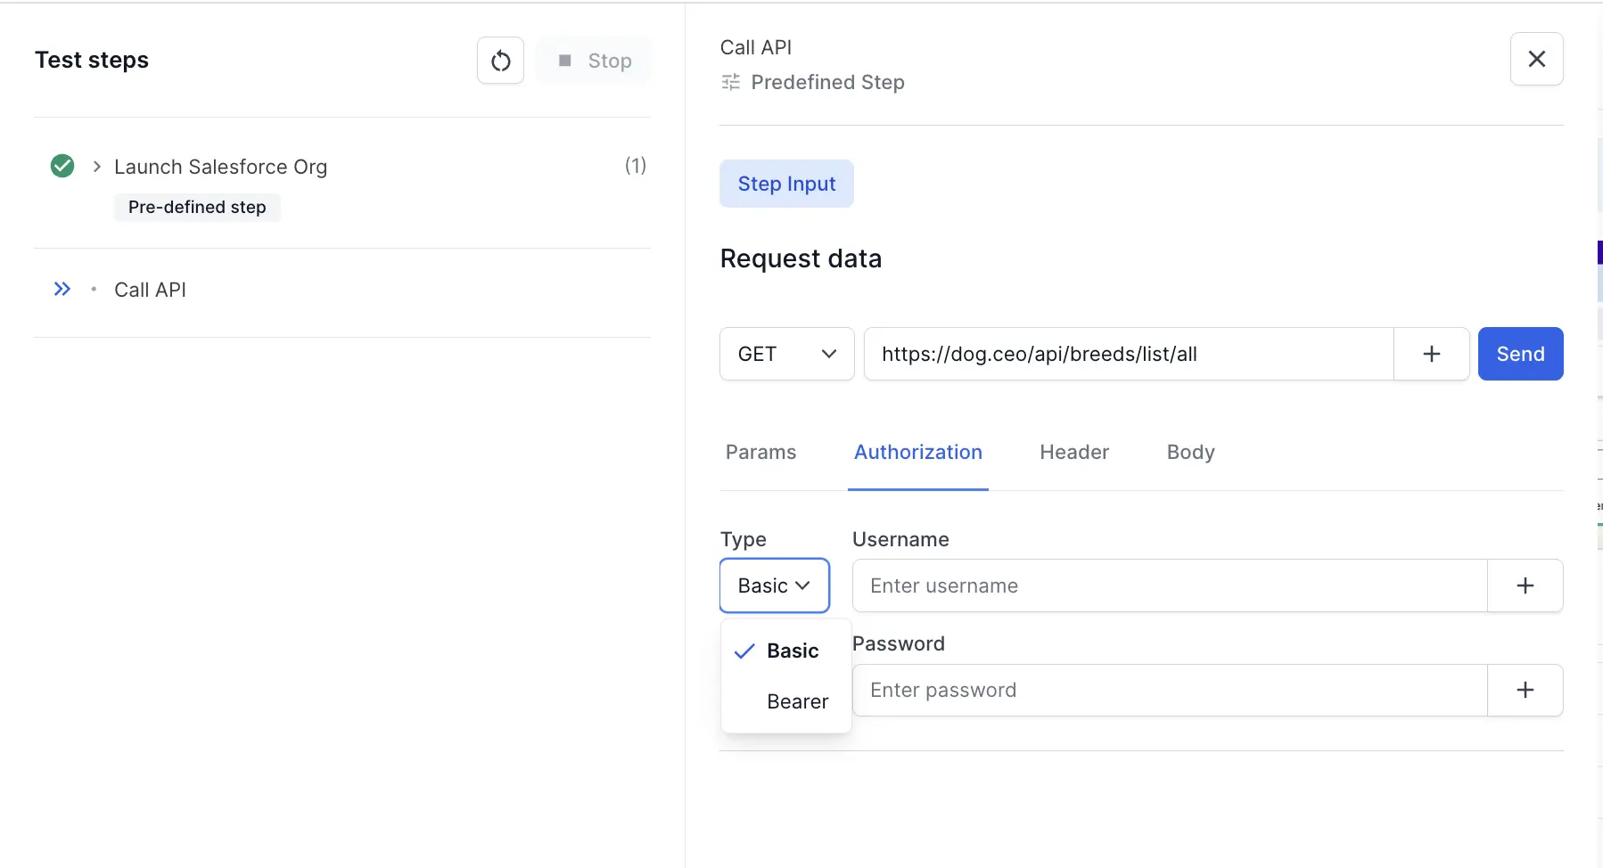Switch to the Header tab
Image resolution: width=1603 pixels, height=868 pixels.
coord(1073,453)
